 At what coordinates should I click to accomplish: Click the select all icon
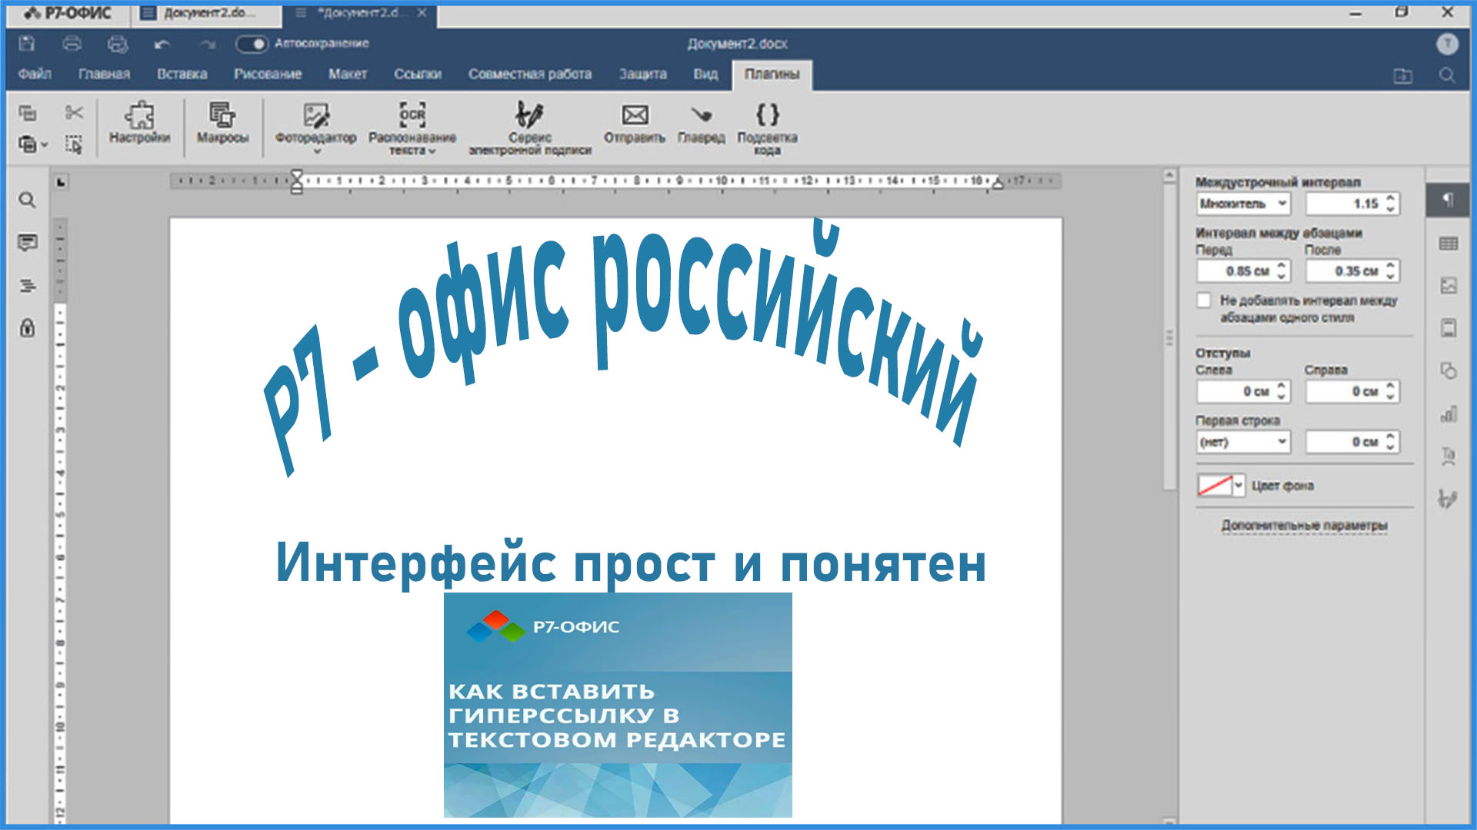[74, 144]
